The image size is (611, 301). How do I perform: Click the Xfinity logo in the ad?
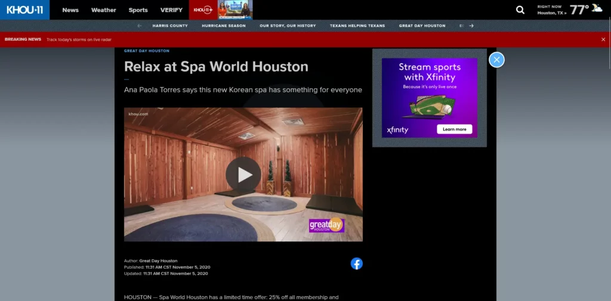click(x=397, y=130)
